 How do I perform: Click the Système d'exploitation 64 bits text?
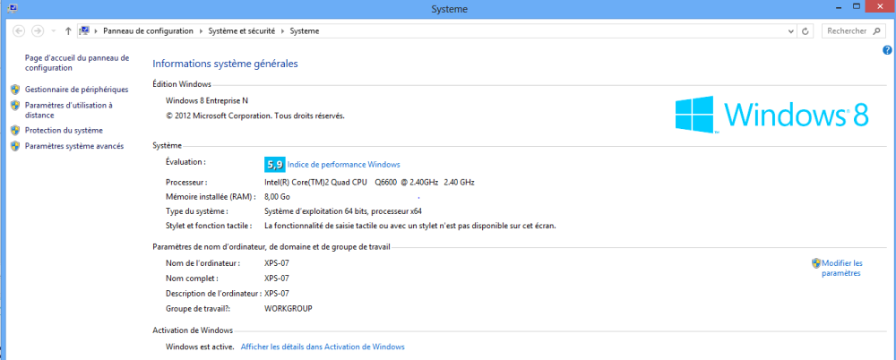(343, 210)
